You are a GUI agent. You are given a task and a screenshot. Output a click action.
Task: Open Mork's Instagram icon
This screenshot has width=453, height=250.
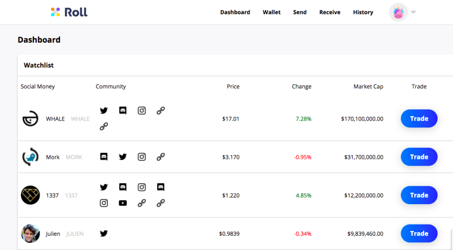(x=141, y=157)
